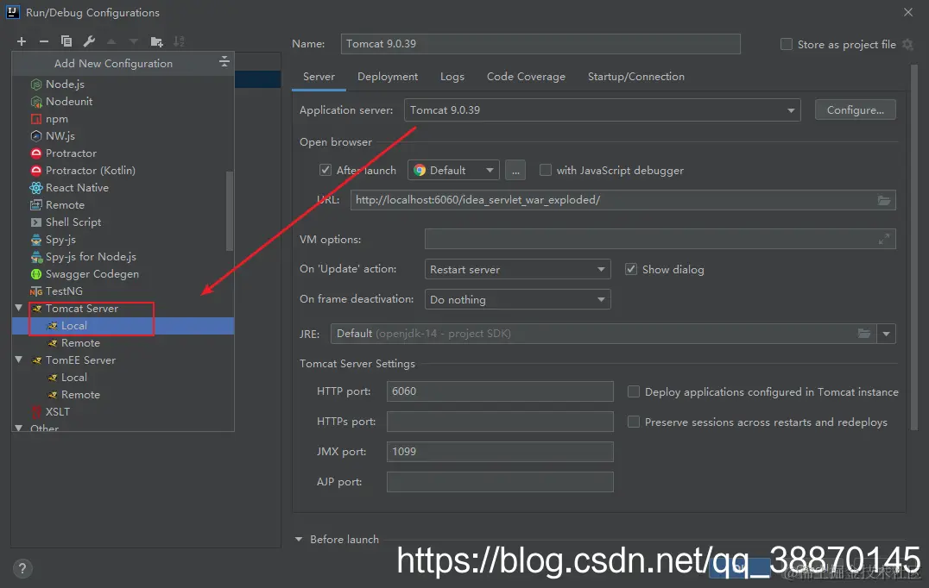Click the settings panel vertical scrollbar
This screenshot has height=588, width=929.
point(913,247)
